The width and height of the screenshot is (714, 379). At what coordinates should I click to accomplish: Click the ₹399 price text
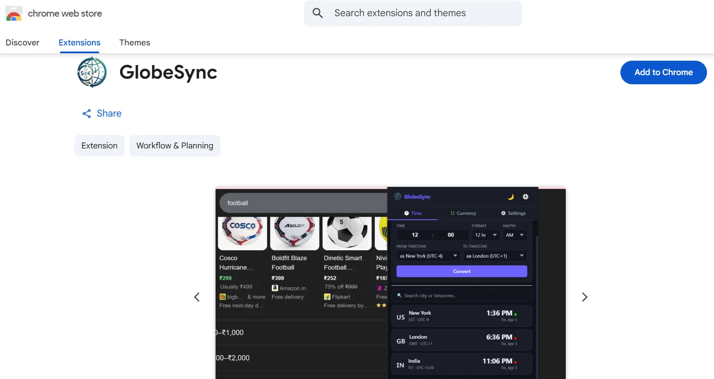[278, 278]
